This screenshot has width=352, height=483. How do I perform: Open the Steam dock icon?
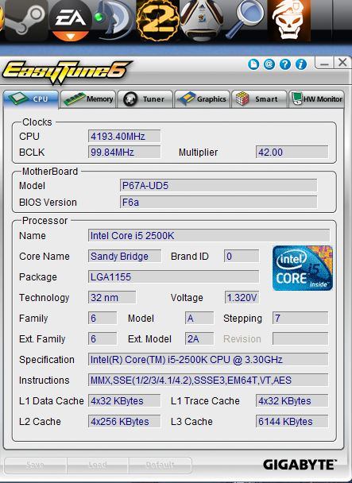click(27, 20)
